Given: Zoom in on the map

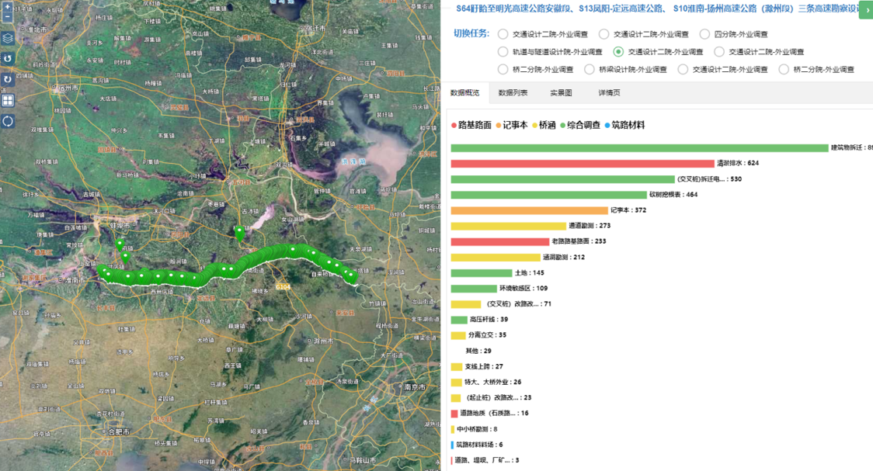Looking at the screenshot, I should coord(7,5).
